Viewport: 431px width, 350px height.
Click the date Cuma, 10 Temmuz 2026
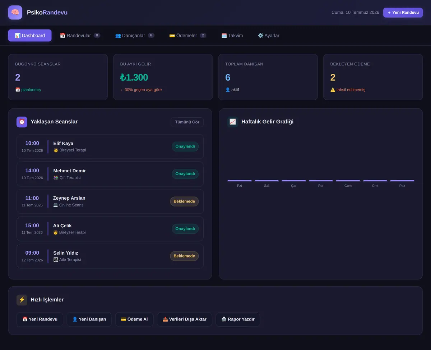coord(355,13)
